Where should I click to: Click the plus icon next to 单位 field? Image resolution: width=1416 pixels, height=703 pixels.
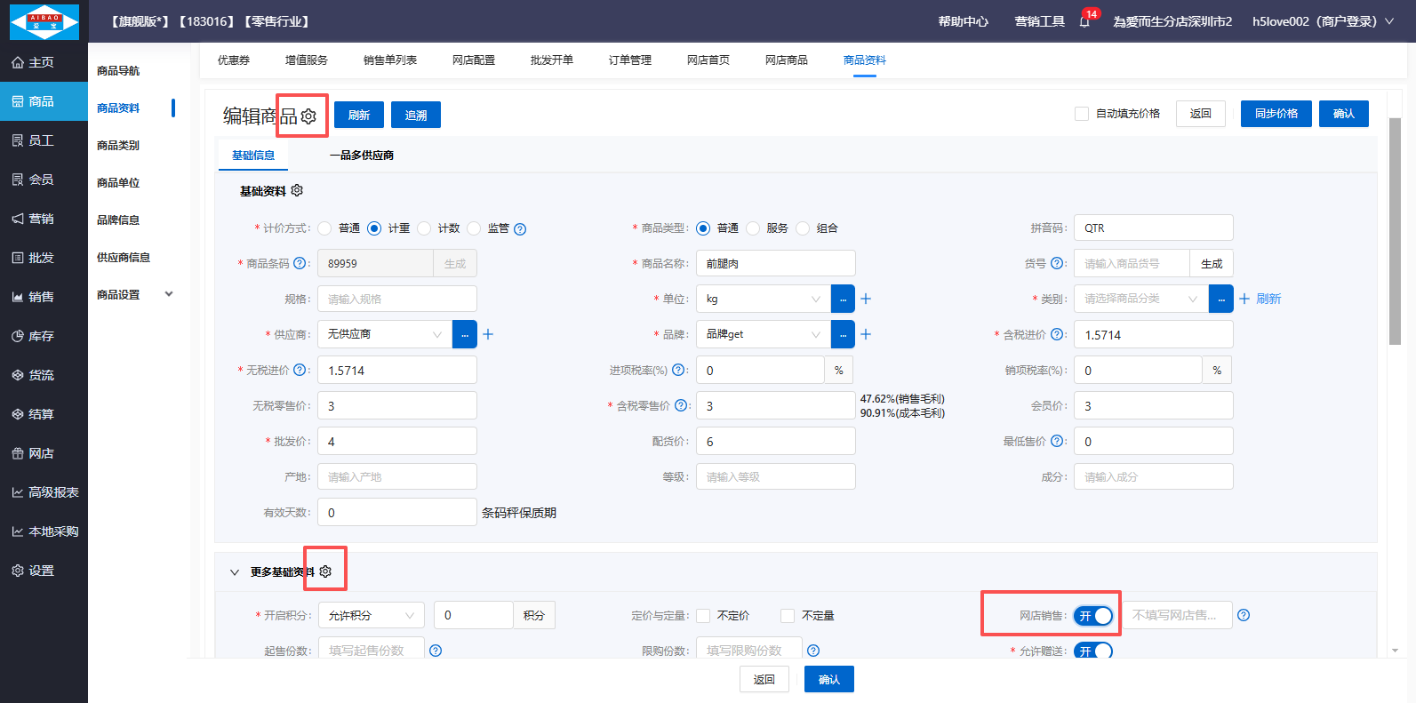[x=866, y=300]
